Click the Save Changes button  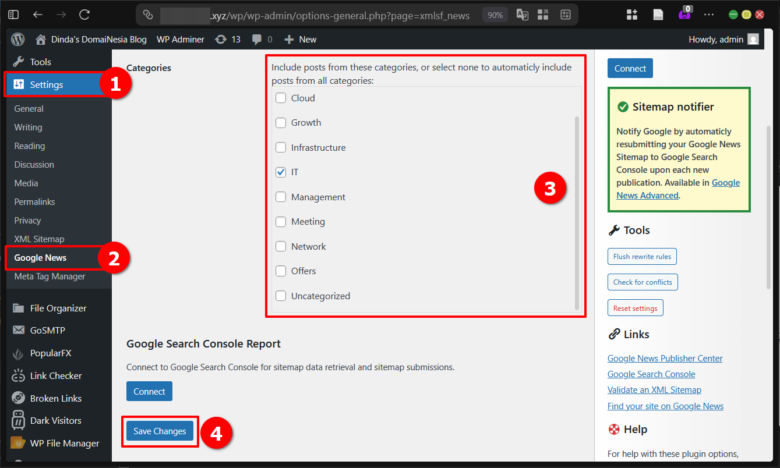160,431
